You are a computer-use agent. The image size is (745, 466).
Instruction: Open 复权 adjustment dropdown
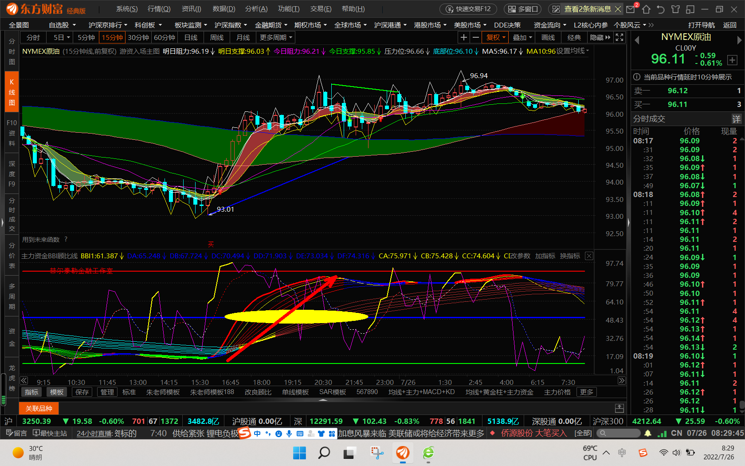[x=495, y=38]
